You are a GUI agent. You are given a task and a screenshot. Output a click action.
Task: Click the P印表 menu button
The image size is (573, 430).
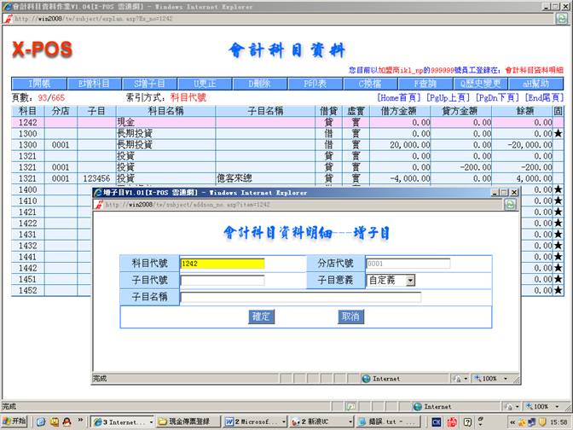click(x=315, y=84)
